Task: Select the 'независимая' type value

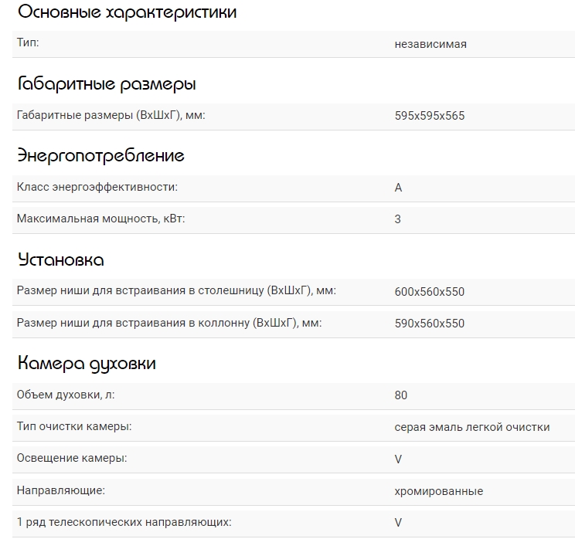Action: [x=430, y=44]
